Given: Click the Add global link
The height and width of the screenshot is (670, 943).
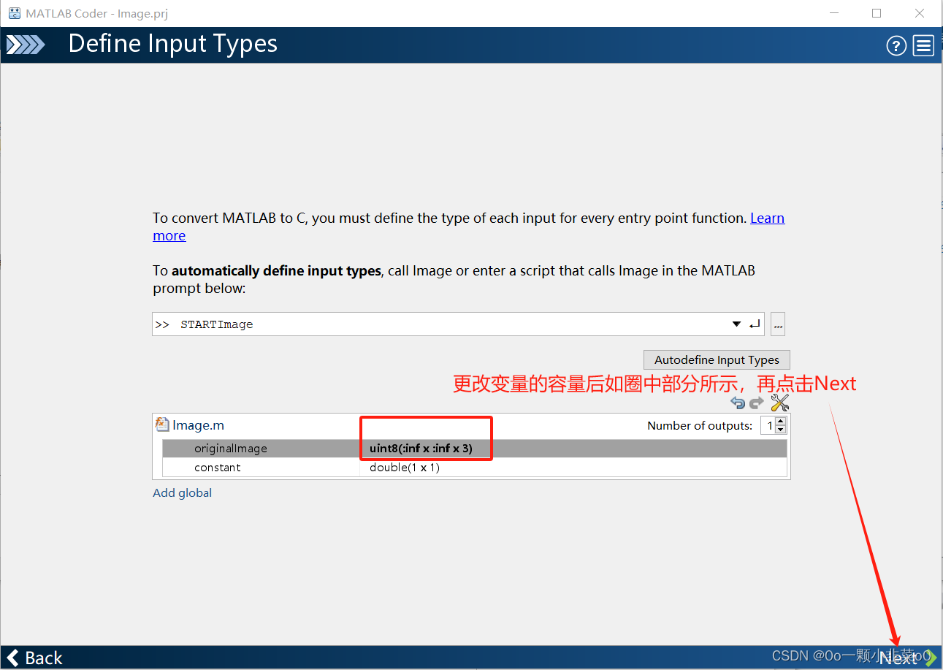Looking at the screenshot, I should [182, 492].
